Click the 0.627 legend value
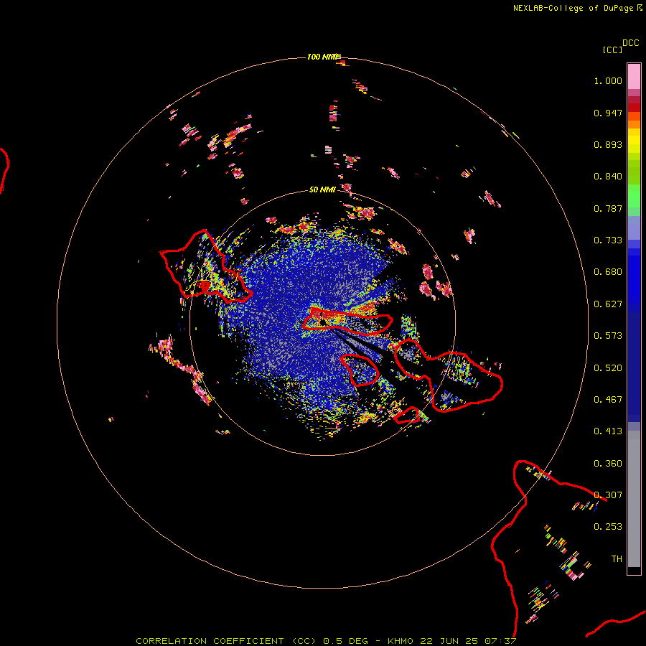 tap(608, 304)
